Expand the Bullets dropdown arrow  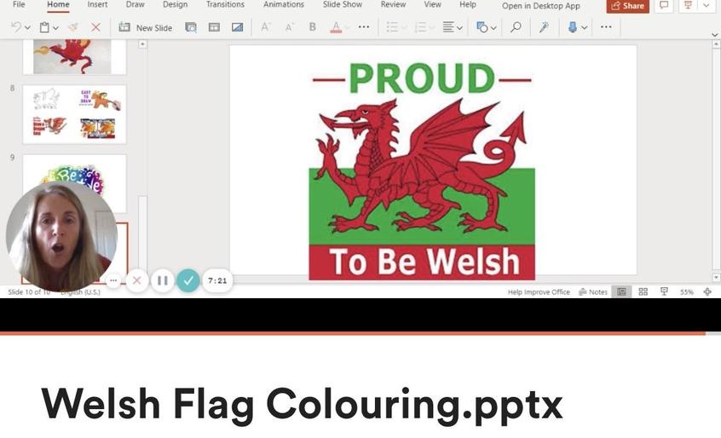click(404, 28)
